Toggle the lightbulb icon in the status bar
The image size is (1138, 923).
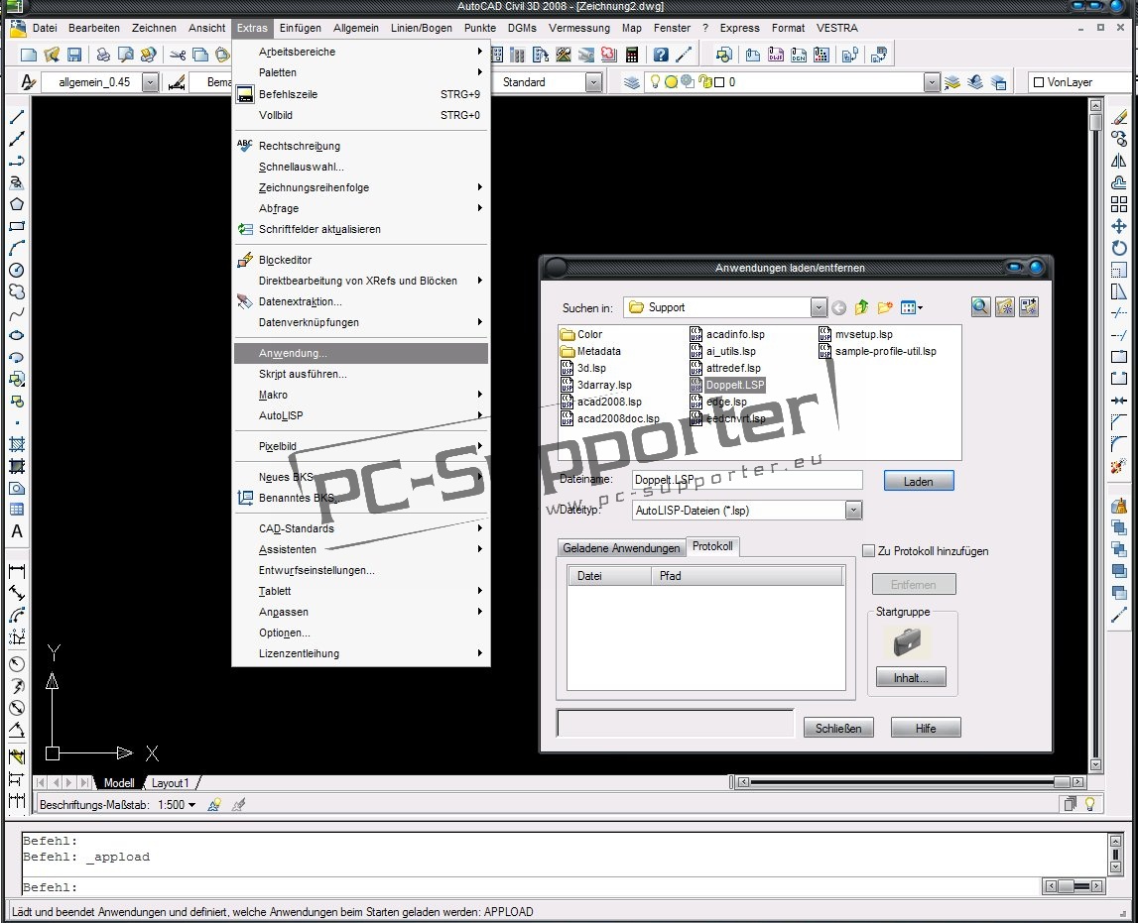(1089, 804)
